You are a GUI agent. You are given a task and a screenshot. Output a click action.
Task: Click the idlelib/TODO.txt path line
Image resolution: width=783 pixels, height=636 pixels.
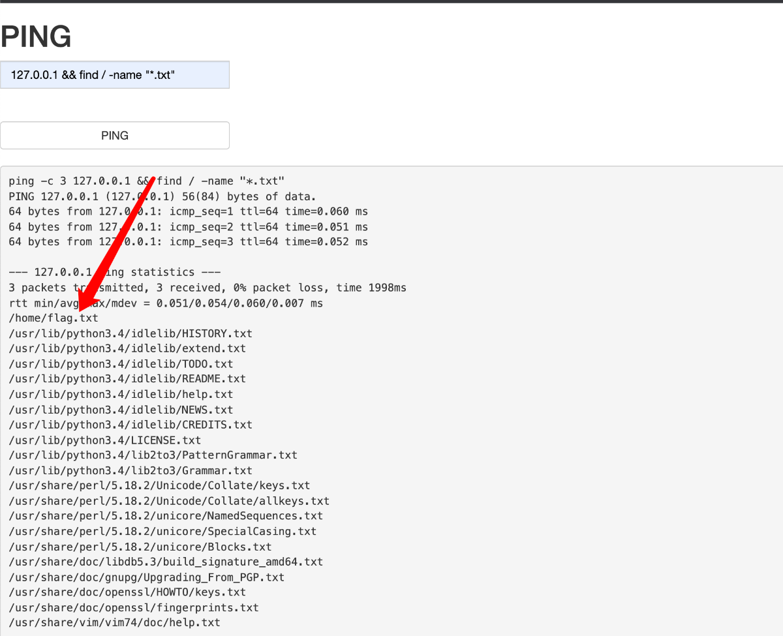[x=121, y=364]
